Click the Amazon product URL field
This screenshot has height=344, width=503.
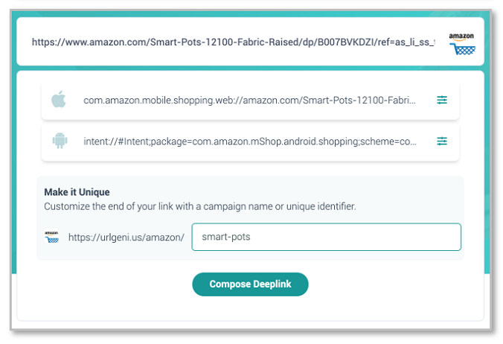pyautogui.click(x=233, y=42)
